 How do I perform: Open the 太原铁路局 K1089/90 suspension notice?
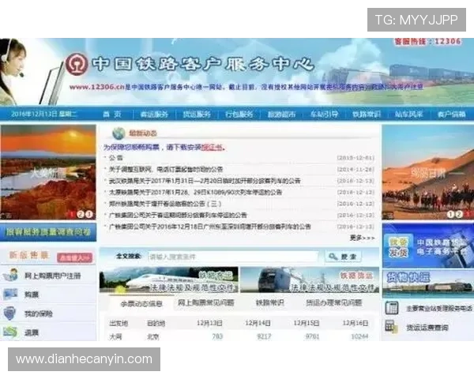point(196,192)
